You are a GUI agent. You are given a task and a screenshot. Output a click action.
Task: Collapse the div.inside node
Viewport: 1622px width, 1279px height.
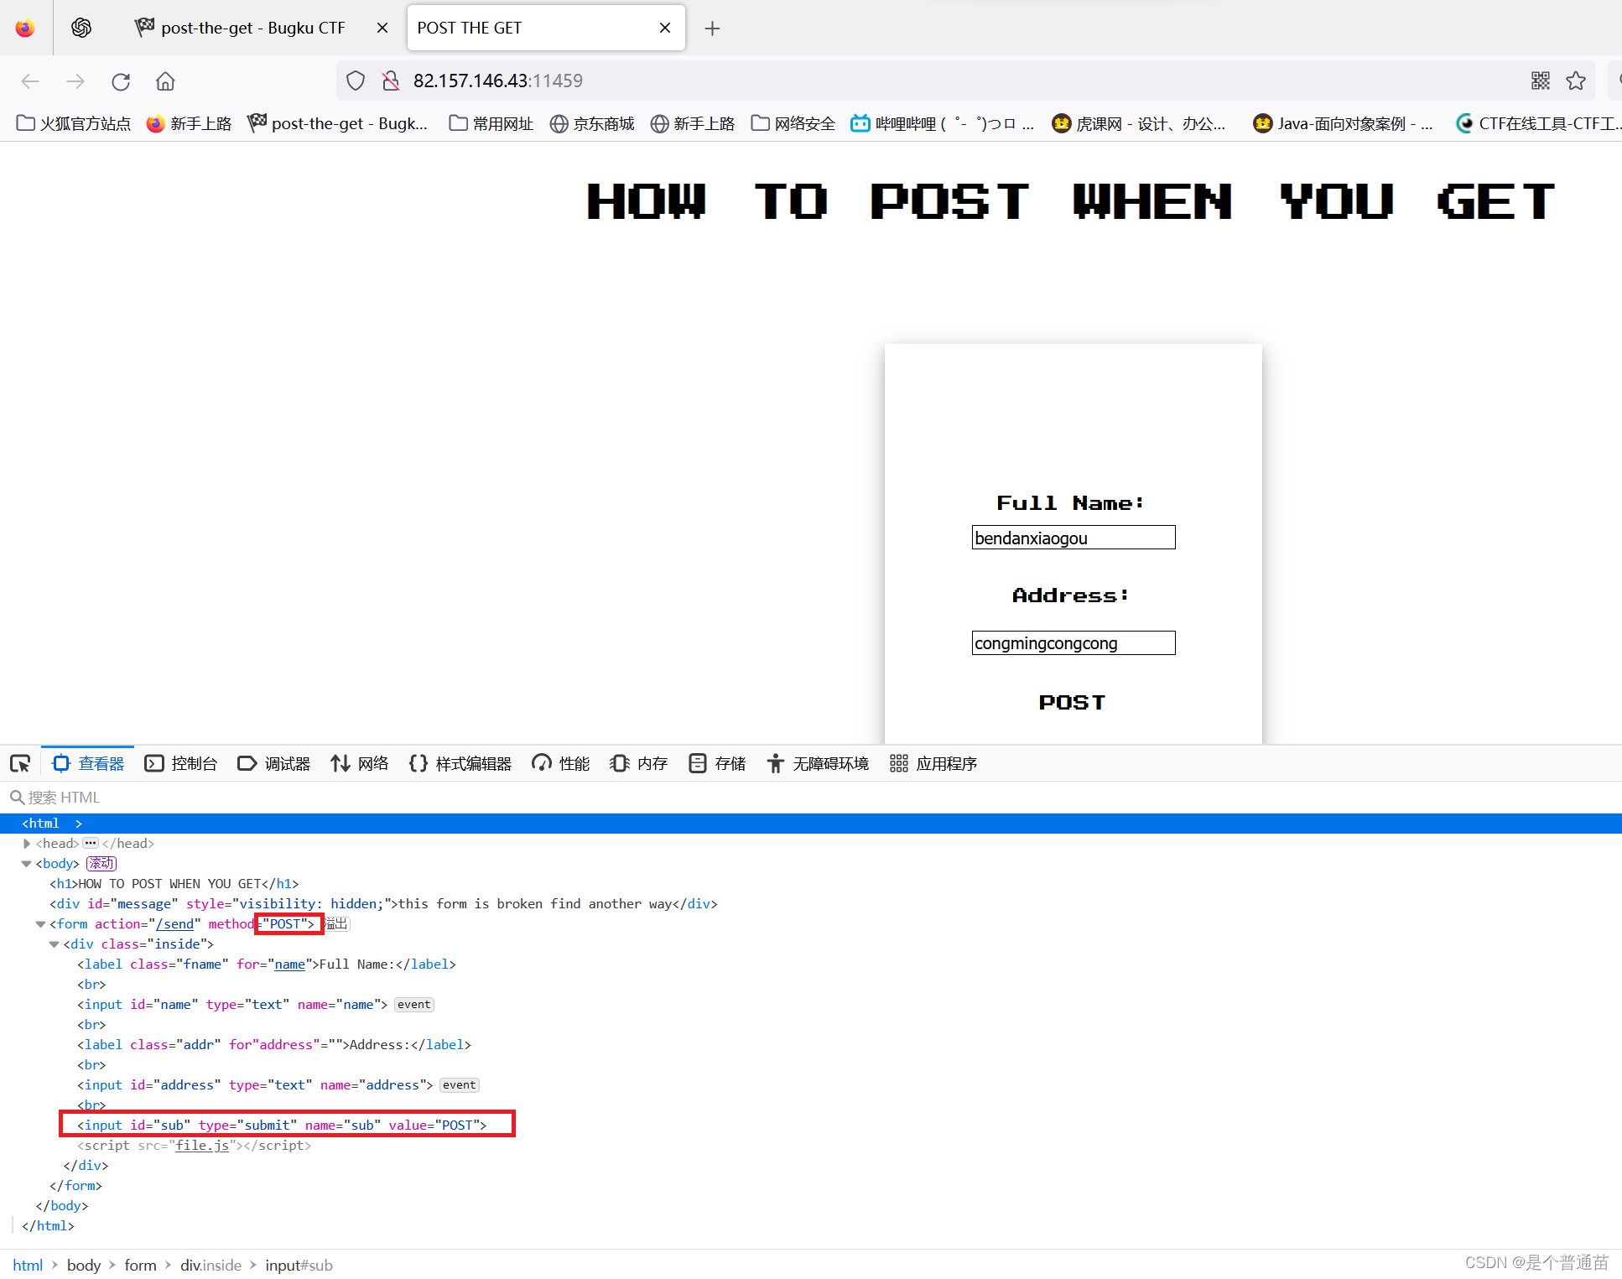54,944
